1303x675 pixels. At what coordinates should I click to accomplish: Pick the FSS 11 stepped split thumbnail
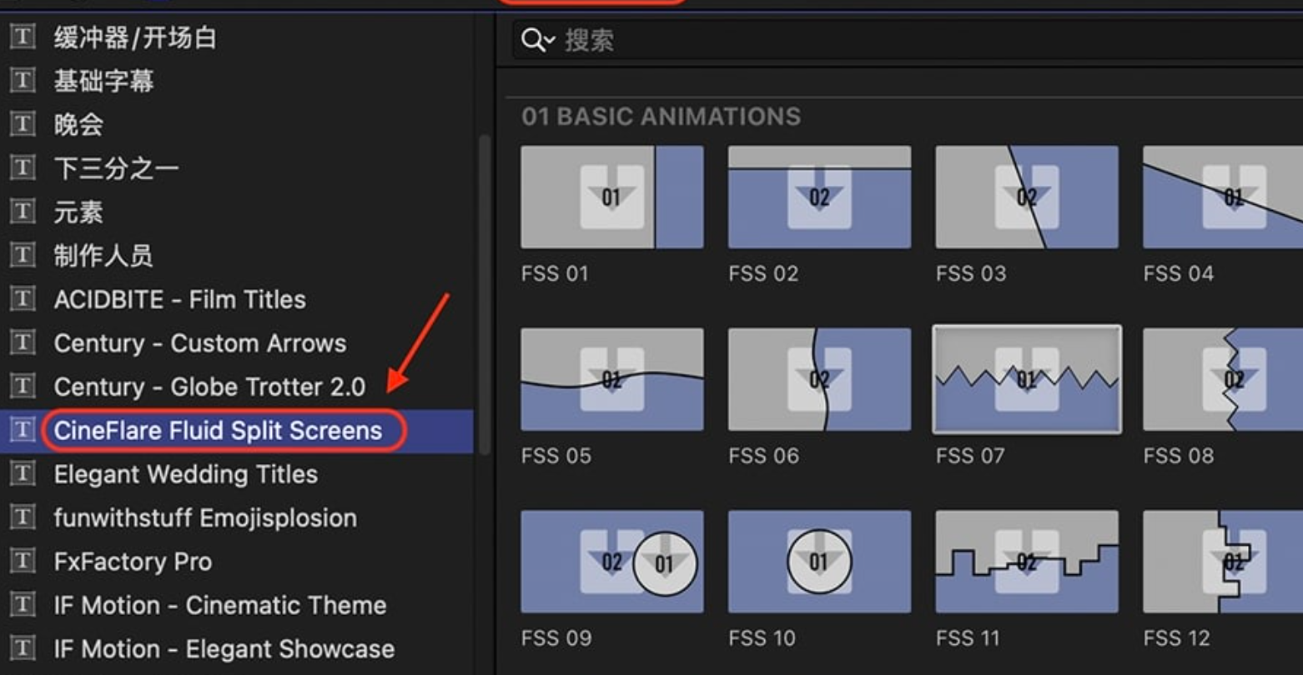[1026, 562]
